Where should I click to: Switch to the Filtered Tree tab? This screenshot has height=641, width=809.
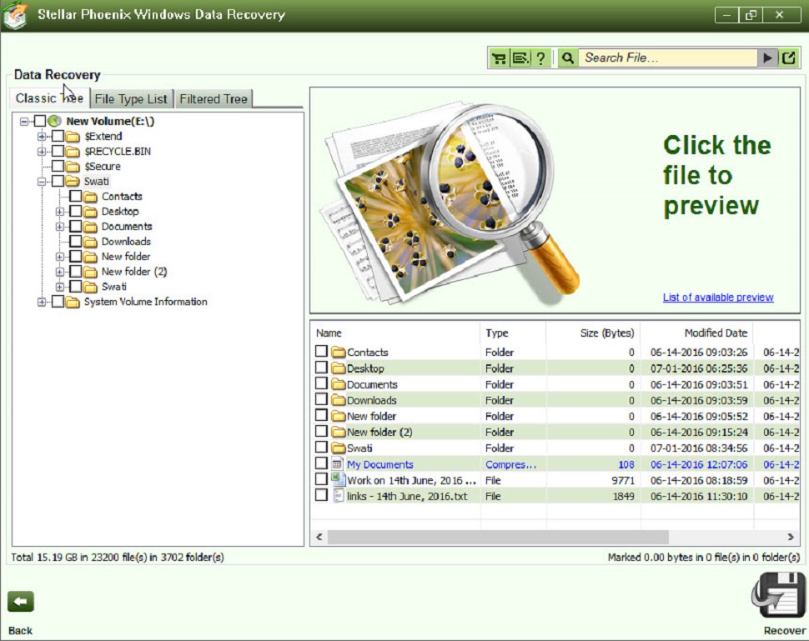(214, 99)
